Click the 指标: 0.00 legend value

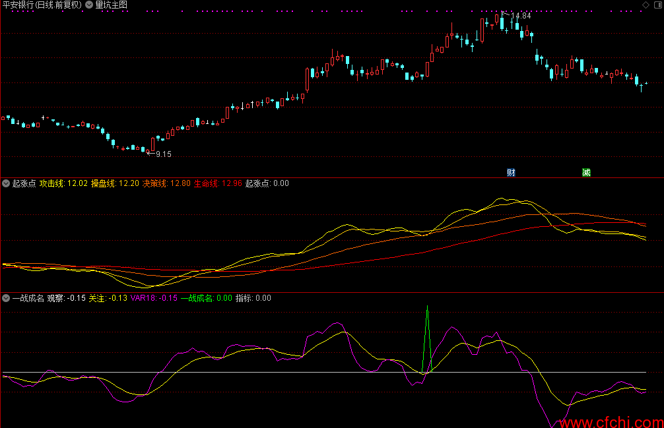253,298
